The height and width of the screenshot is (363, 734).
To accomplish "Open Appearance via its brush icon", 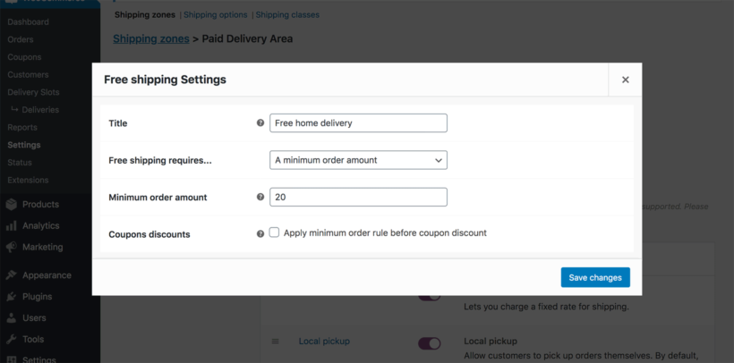I will 12,275.
